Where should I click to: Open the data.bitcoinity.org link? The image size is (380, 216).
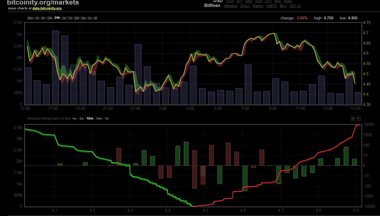tap(47, 8)
